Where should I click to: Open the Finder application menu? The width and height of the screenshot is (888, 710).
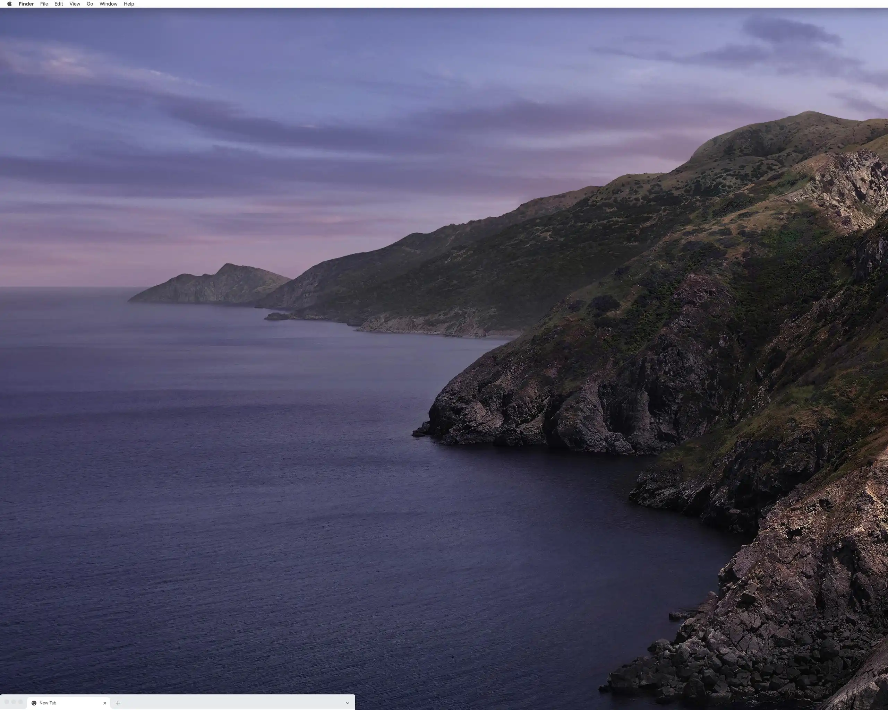[26, 4]
